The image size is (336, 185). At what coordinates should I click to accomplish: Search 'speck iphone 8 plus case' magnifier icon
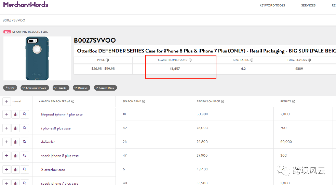click(x=25, y=156)
